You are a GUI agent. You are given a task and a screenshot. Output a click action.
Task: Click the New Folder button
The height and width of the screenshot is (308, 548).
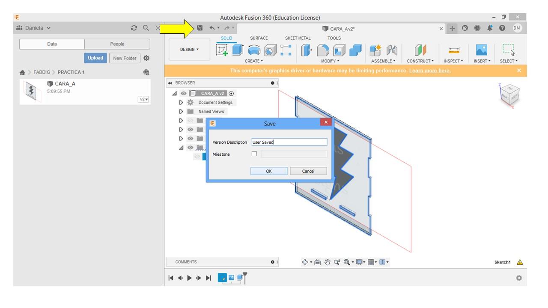click(125, 58)
